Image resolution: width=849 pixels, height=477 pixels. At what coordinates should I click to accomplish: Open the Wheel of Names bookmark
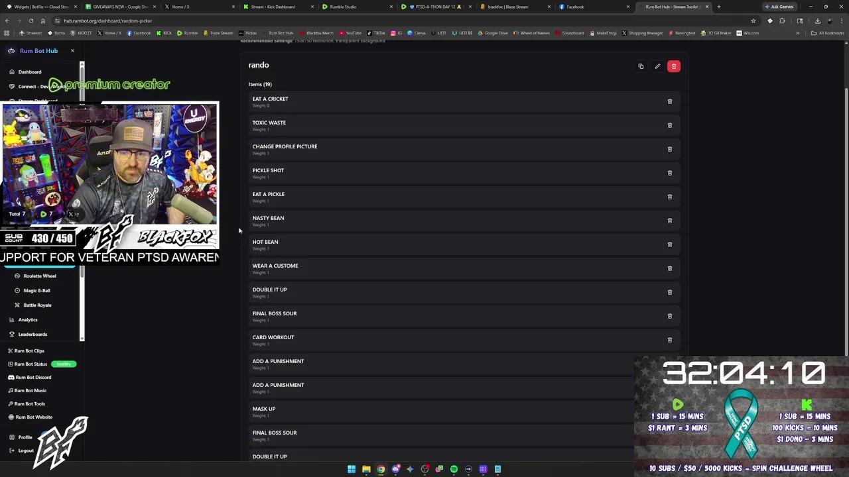(x=532, y=33)
